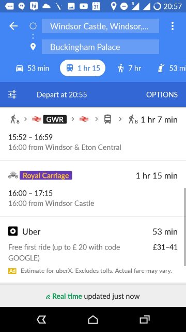The width and height of the screenshot is (186, 332).
Task: Open Royal Carriage 1 hr 15 min route
Action: tap(93, 189)
